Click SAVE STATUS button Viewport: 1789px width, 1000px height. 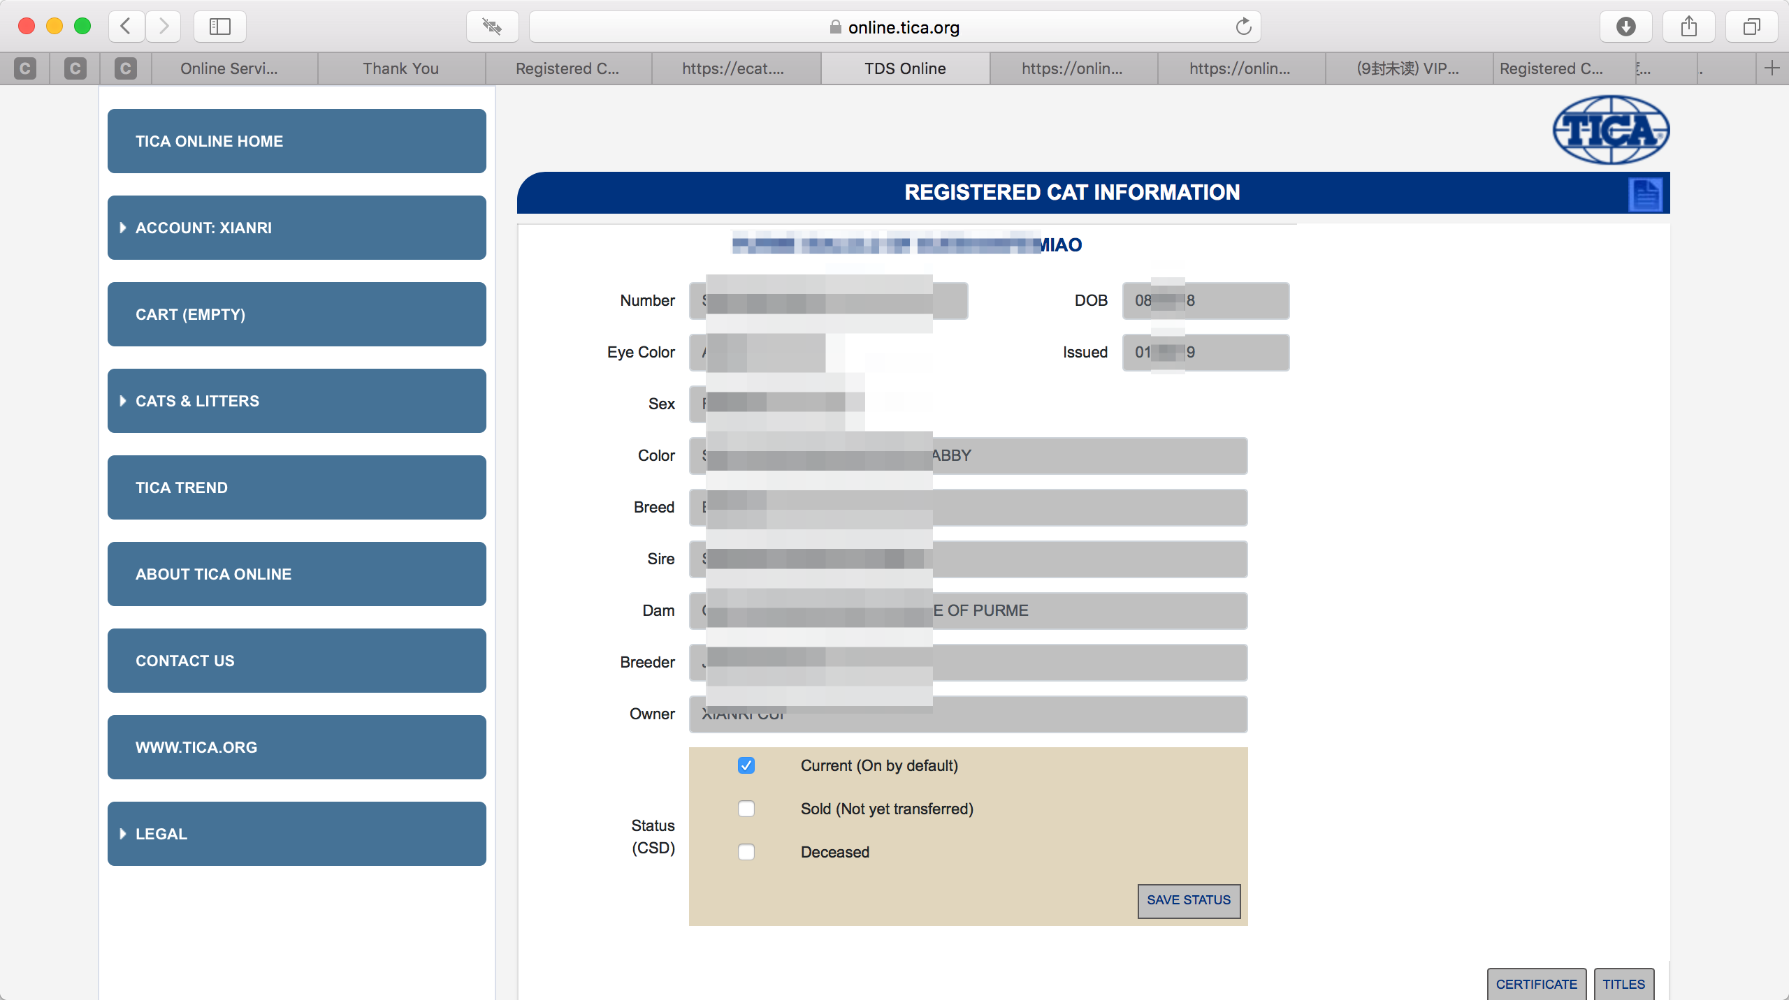1188,900
